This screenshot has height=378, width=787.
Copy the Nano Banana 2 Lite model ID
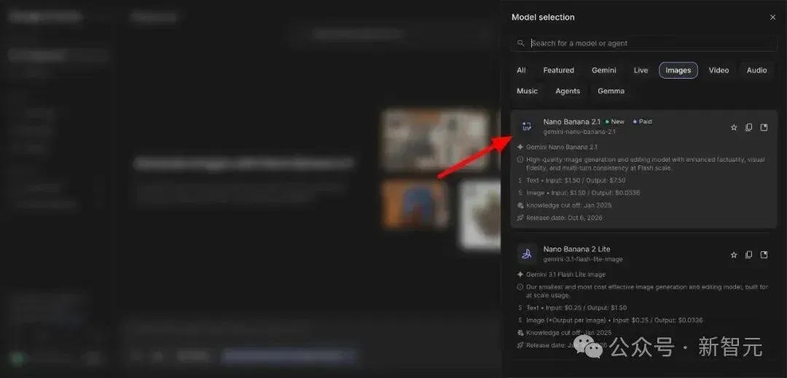coord(749,255)
